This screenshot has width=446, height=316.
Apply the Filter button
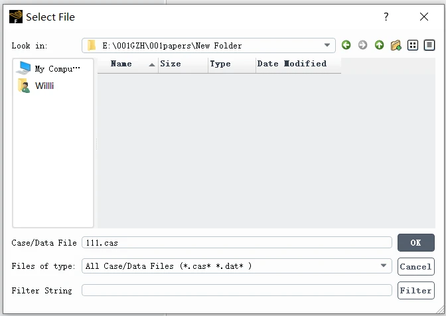pos(415,290)
